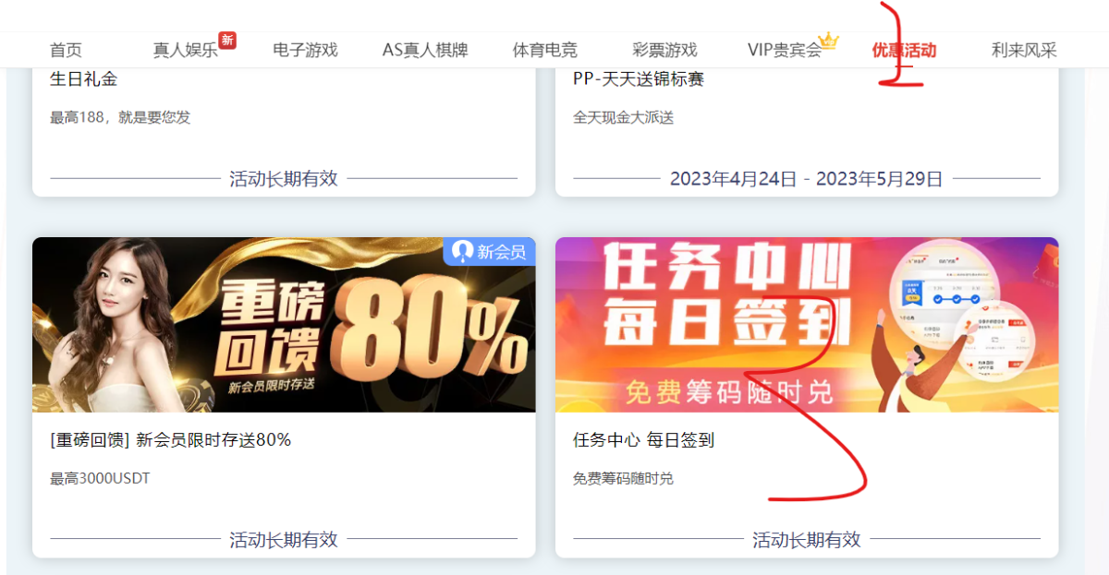Click the PP-天天送锦标赛 promotion title
Image resolution: width=1109 pixels, height=575 pixels.
[x=639, y=79]
